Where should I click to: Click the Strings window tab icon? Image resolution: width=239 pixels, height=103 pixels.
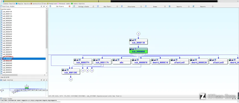pyautogui.click(x=74, y=6)
